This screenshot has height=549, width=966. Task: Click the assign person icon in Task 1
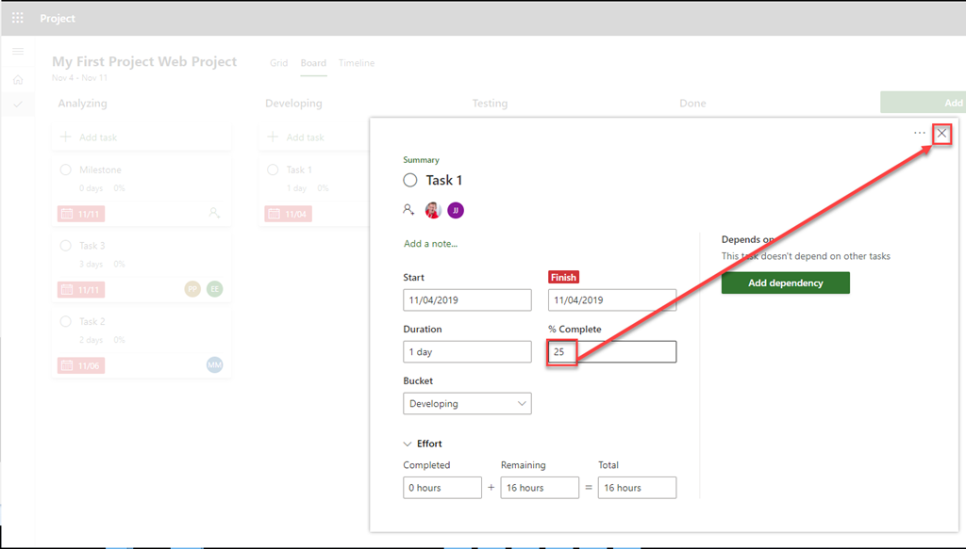[x=408, y=210]
